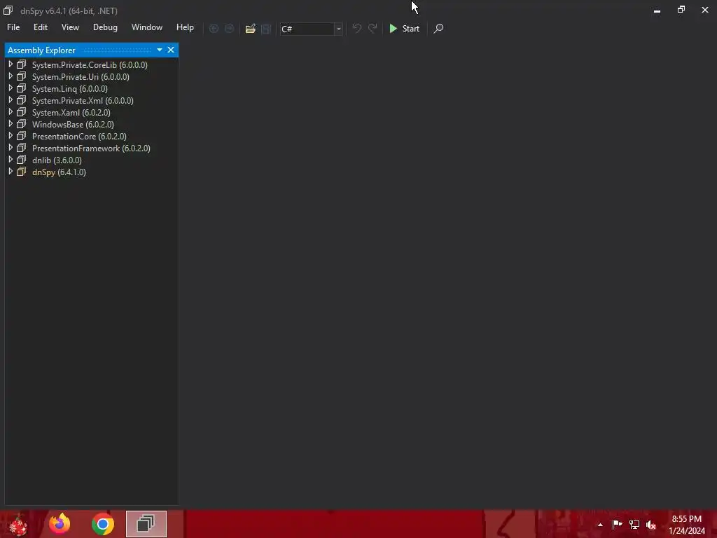Expand System.Xaml assembly node
This screenshot has height=538, width=717.
click(x=11, y=112)
